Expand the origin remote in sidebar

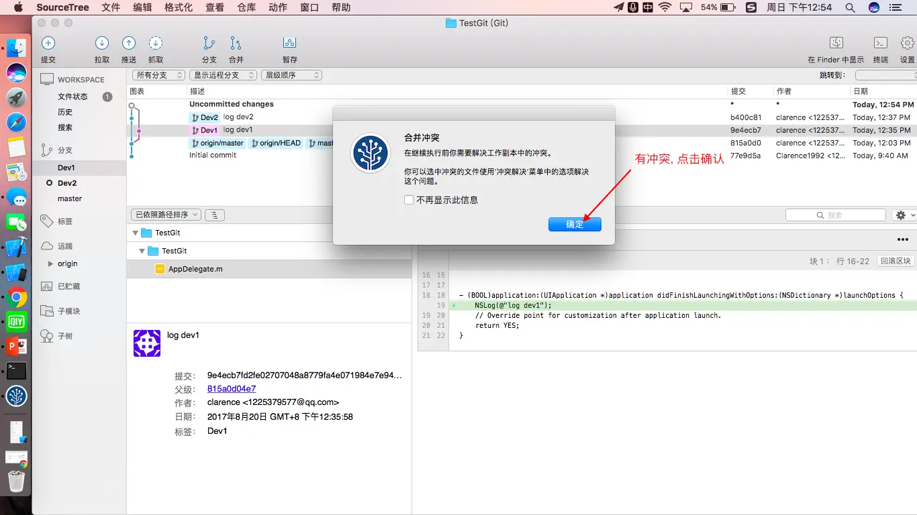pos(50,264)
